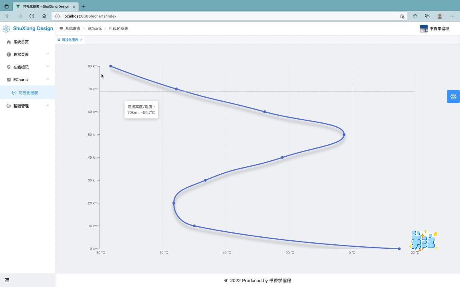This screenshot has height=287, width=460.
Task: Click the browser back arrow
Action: tap(8, 16)
